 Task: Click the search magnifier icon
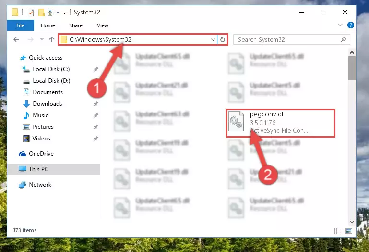coord(343,39)
